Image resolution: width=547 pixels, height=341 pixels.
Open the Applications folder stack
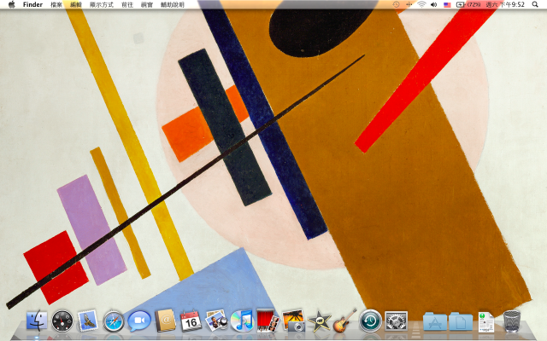click(435, 321)
